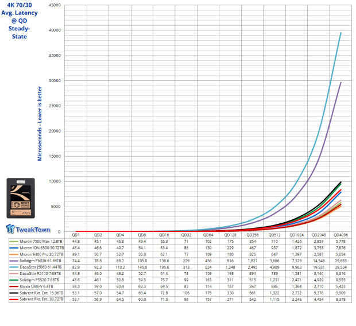Click the Solidigm P5520 dark green legend swatch
Image resolution: width=356 pixels, height=326 pixels.
(14, 280)
